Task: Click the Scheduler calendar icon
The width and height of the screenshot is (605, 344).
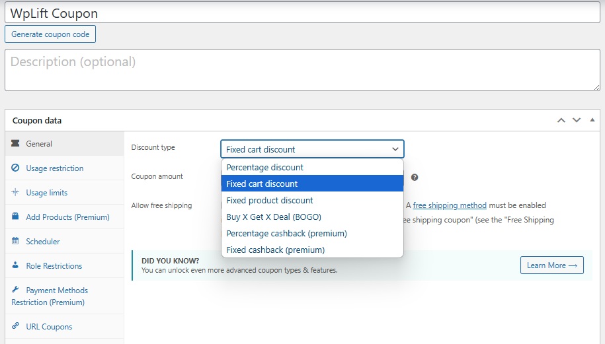Action: (x=15, y=242)
